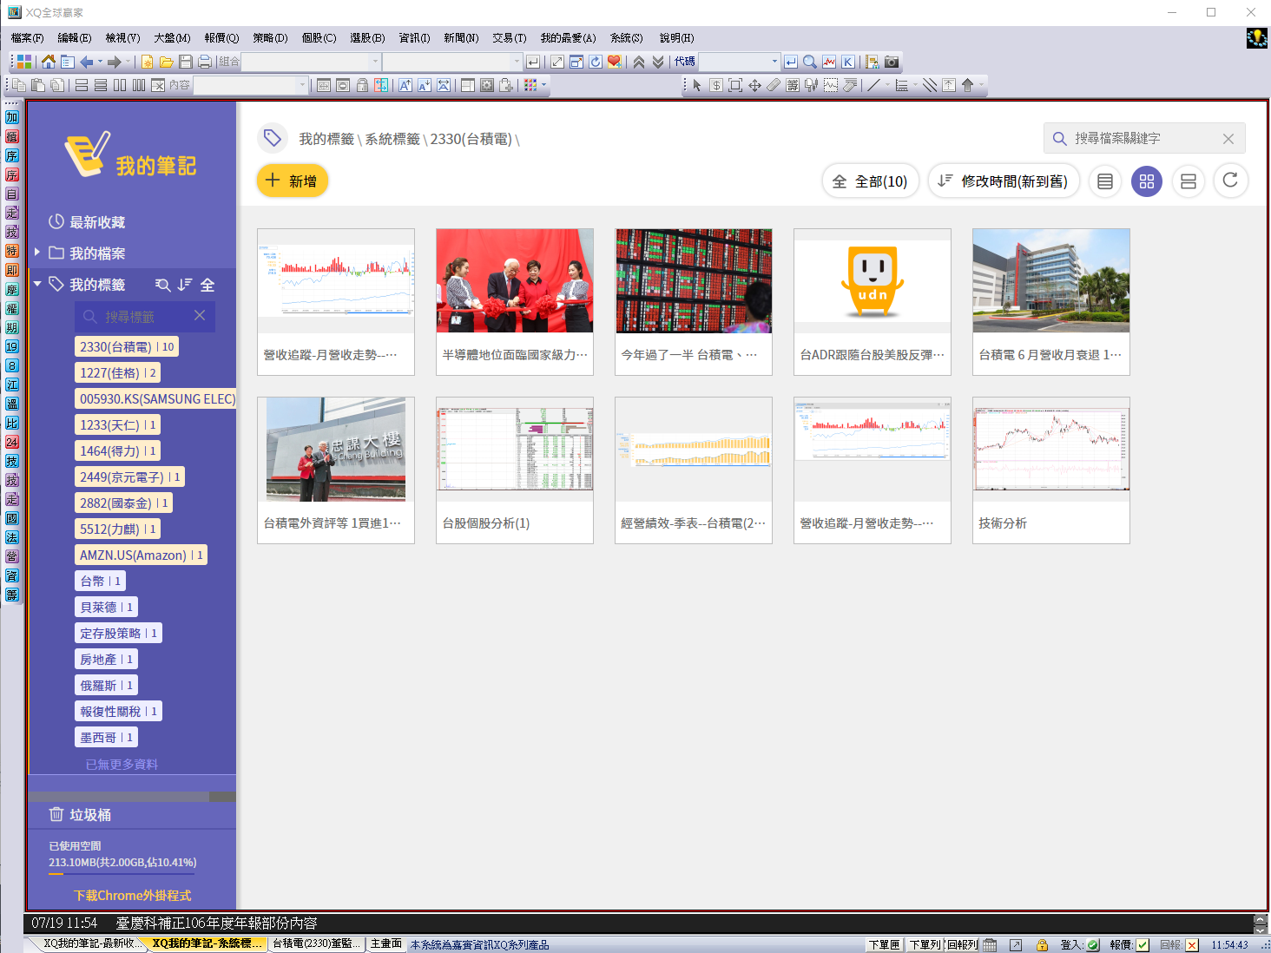This screenshot has height=953, width=1271.
Task: Open the back arrow history dropdown
Action: pyautogui.click(x=100, y=62)
